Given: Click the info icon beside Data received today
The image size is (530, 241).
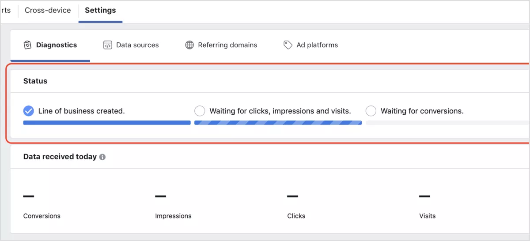Looking at the screenshot, I should (102, 157).
